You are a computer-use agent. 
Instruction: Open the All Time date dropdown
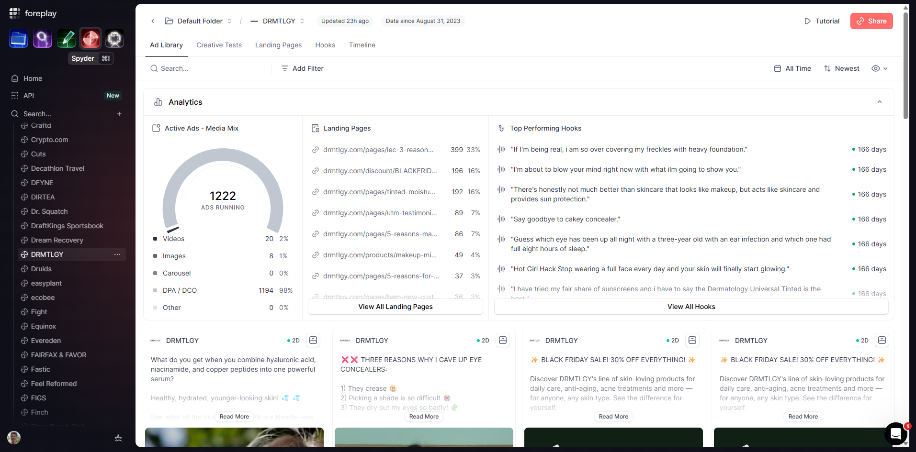pos(792,68)
